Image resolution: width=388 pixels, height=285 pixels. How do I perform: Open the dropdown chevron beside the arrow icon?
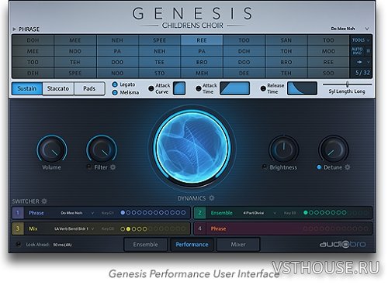tap(369, 62)
